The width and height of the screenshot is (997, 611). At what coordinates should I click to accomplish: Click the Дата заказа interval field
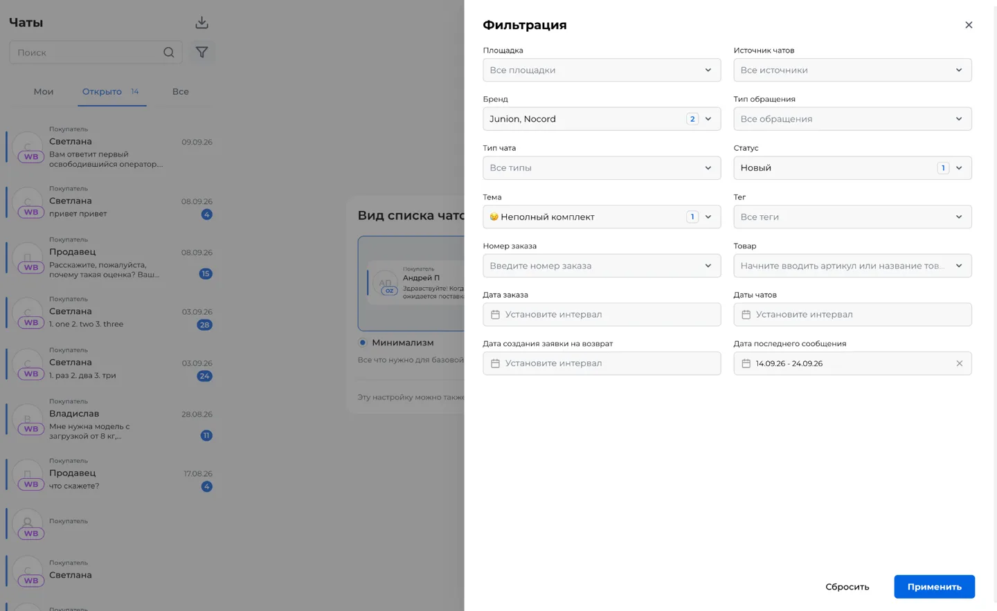[x=602, y=315]
